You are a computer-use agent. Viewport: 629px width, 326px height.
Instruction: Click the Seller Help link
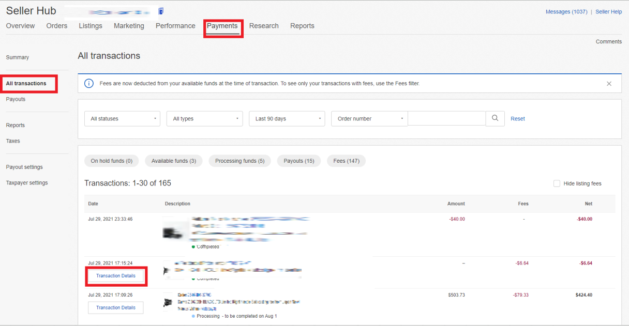click(609, 12)
